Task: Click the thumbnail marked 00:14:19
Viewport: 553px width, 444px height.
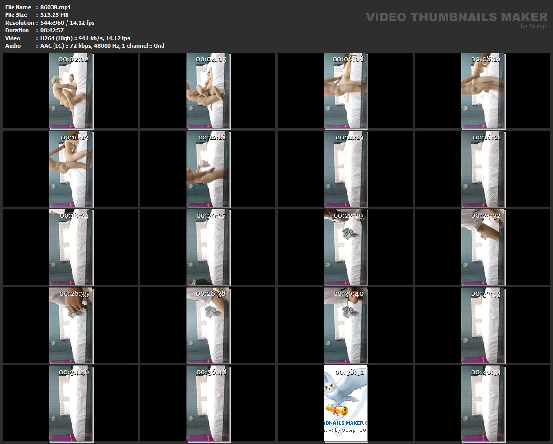Action: (345, 169)
